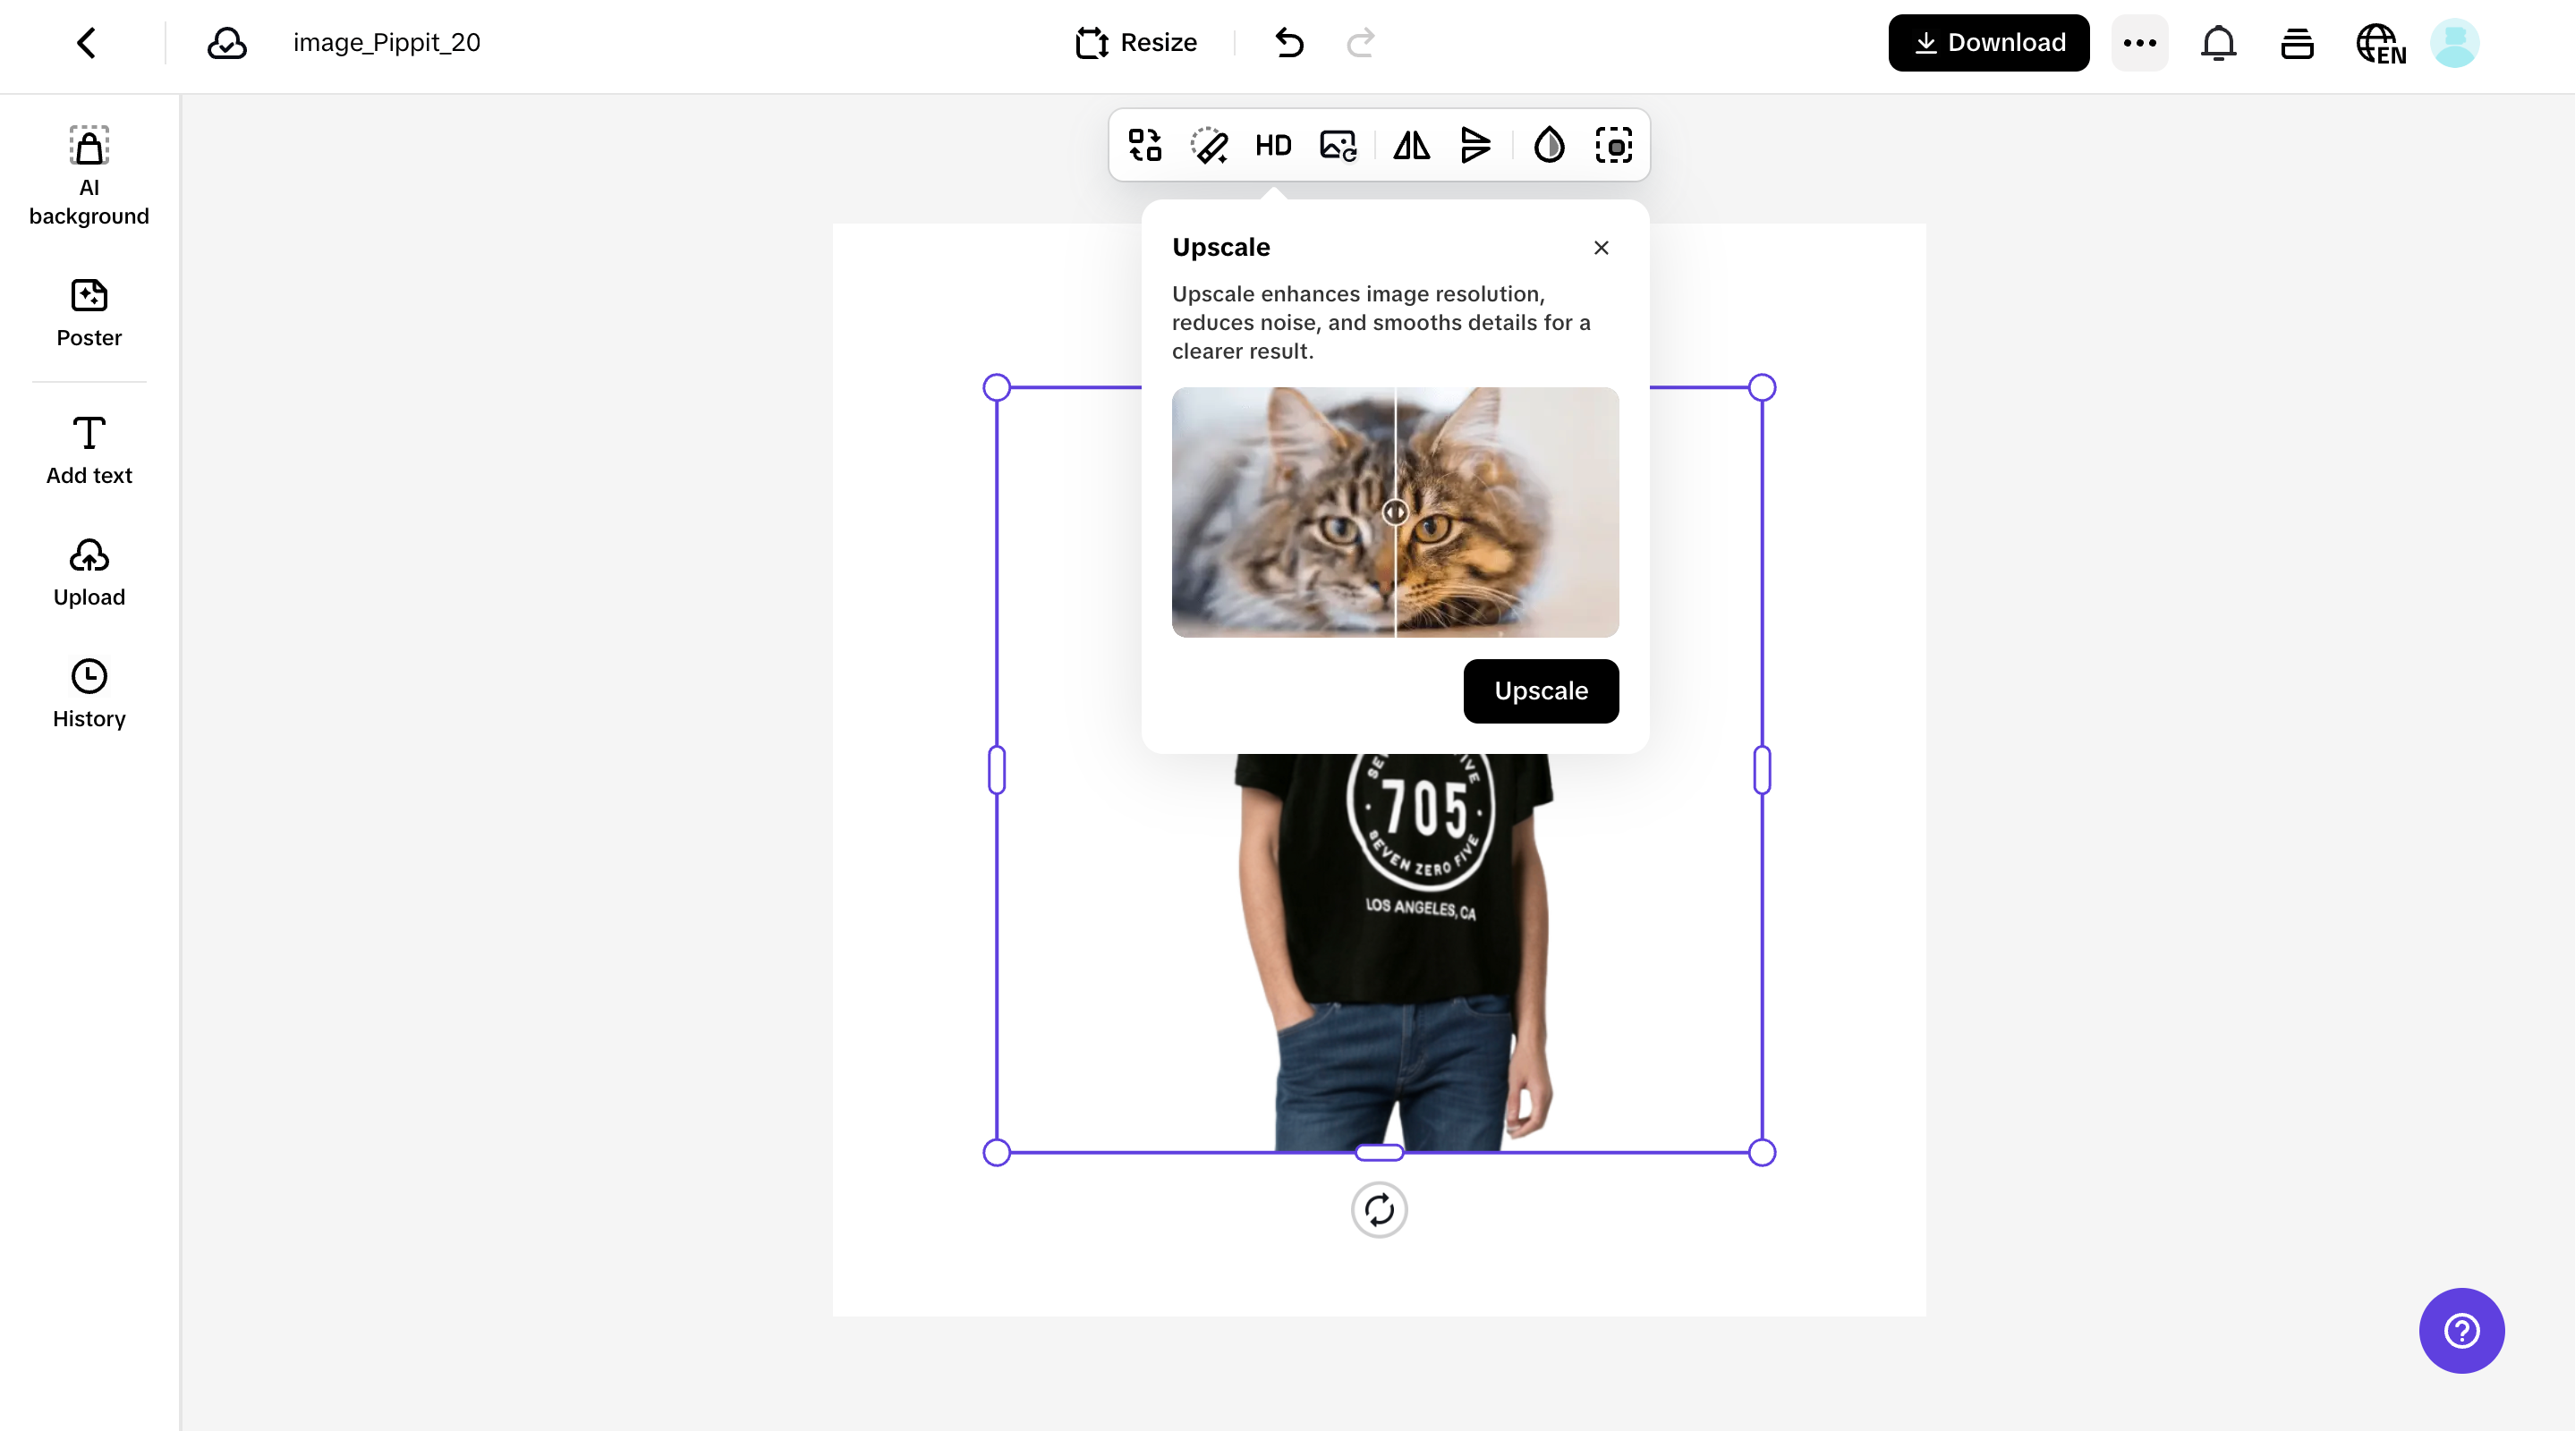
Task: Open the more options menu
Action: pos(2138,43)
